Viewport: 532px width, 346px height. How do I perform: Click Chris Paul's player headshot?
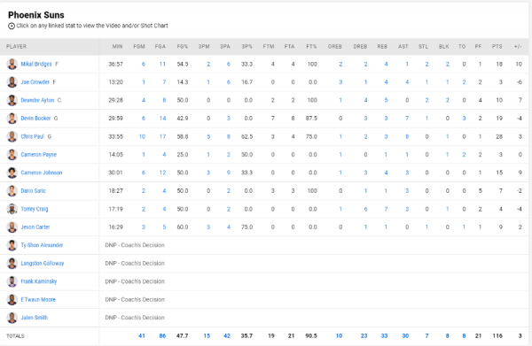pyautogui.click(x=12, y=136)
